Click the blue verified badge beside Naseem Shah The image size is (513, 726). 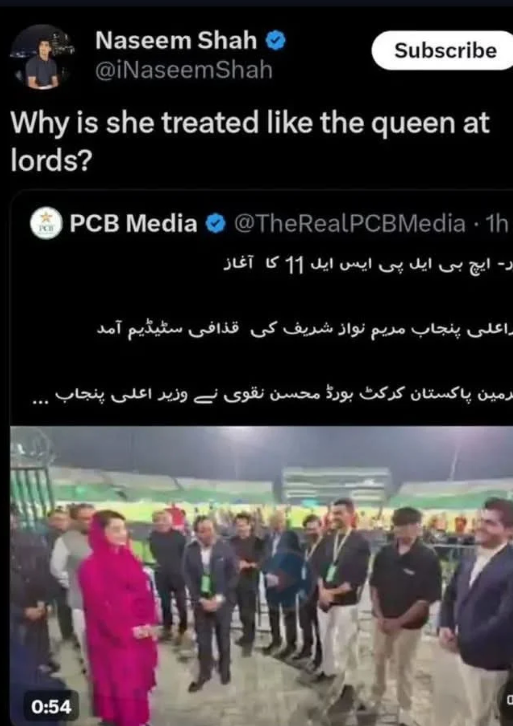click(276, 40)
